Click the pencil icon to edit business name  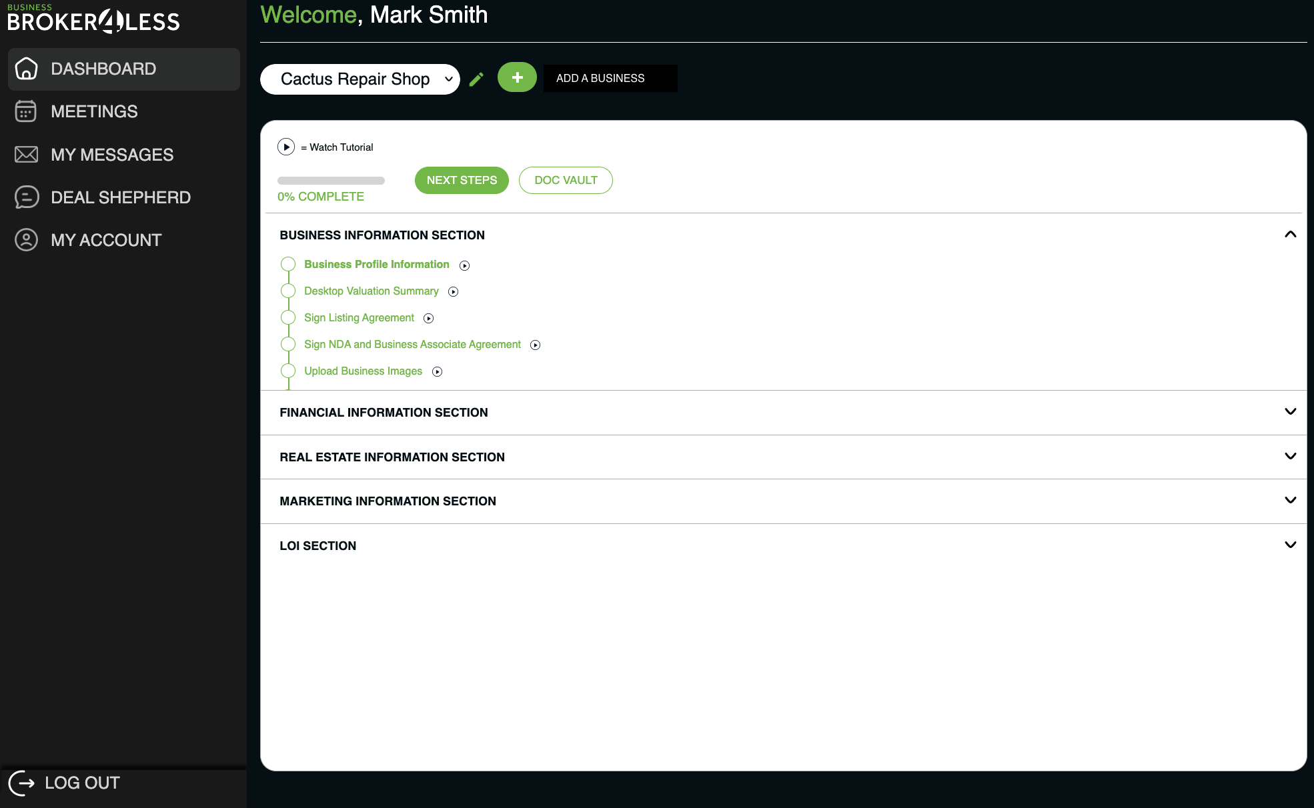pos(476,79)
